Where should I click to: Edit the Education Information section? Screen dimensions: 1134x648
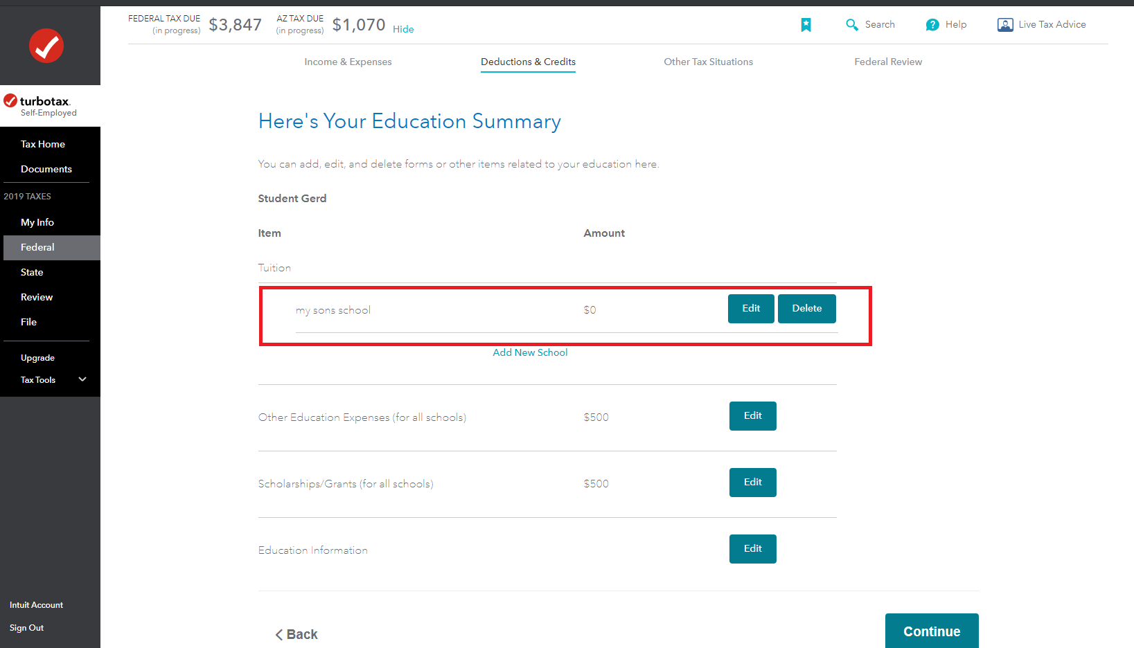752,549
